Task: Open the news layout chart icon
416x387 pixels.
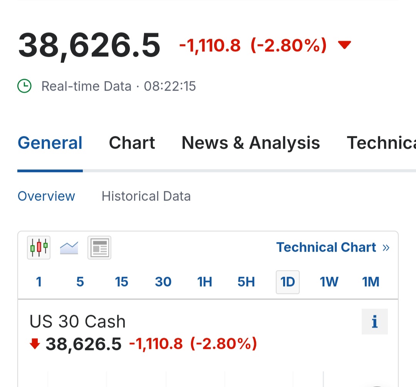Action: coord(99,247)
